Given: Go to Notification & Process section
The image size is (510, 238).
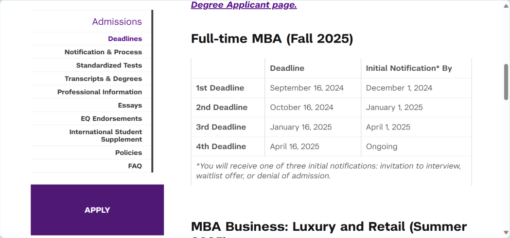Looking at the screenshot, I should click(103, 52).
